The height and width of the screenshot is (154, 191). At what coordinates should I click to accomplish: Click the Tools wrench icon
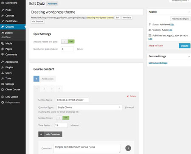tap(3, 78)
